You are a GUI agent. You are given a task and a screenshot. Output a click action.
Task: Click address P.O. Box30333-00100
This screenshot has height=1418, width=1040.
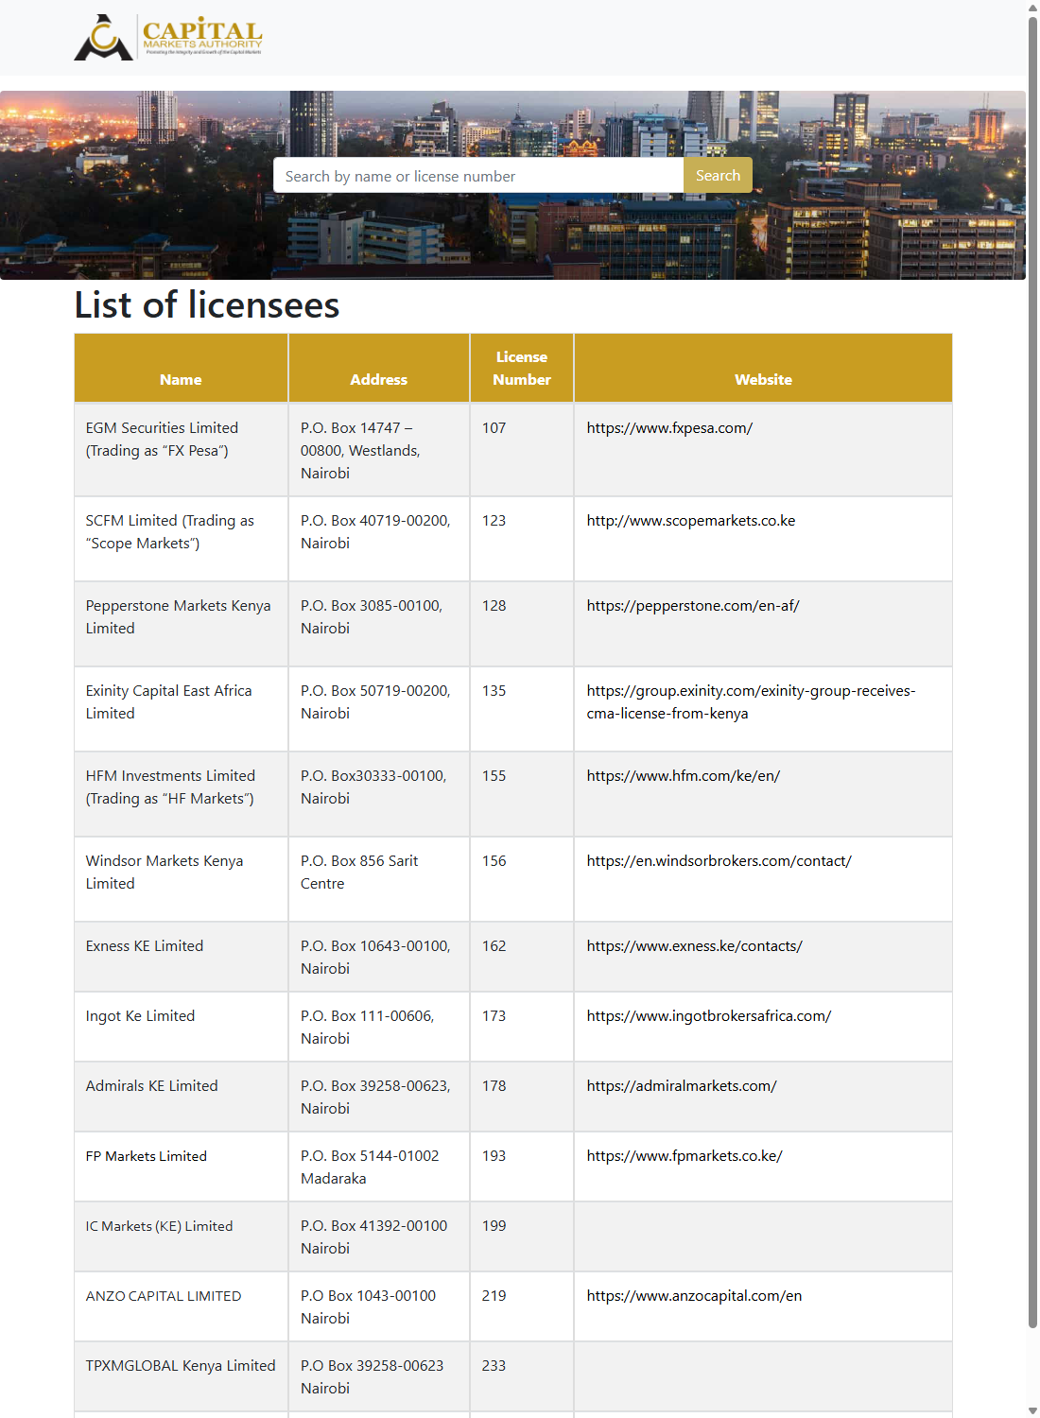coord(373,787)
